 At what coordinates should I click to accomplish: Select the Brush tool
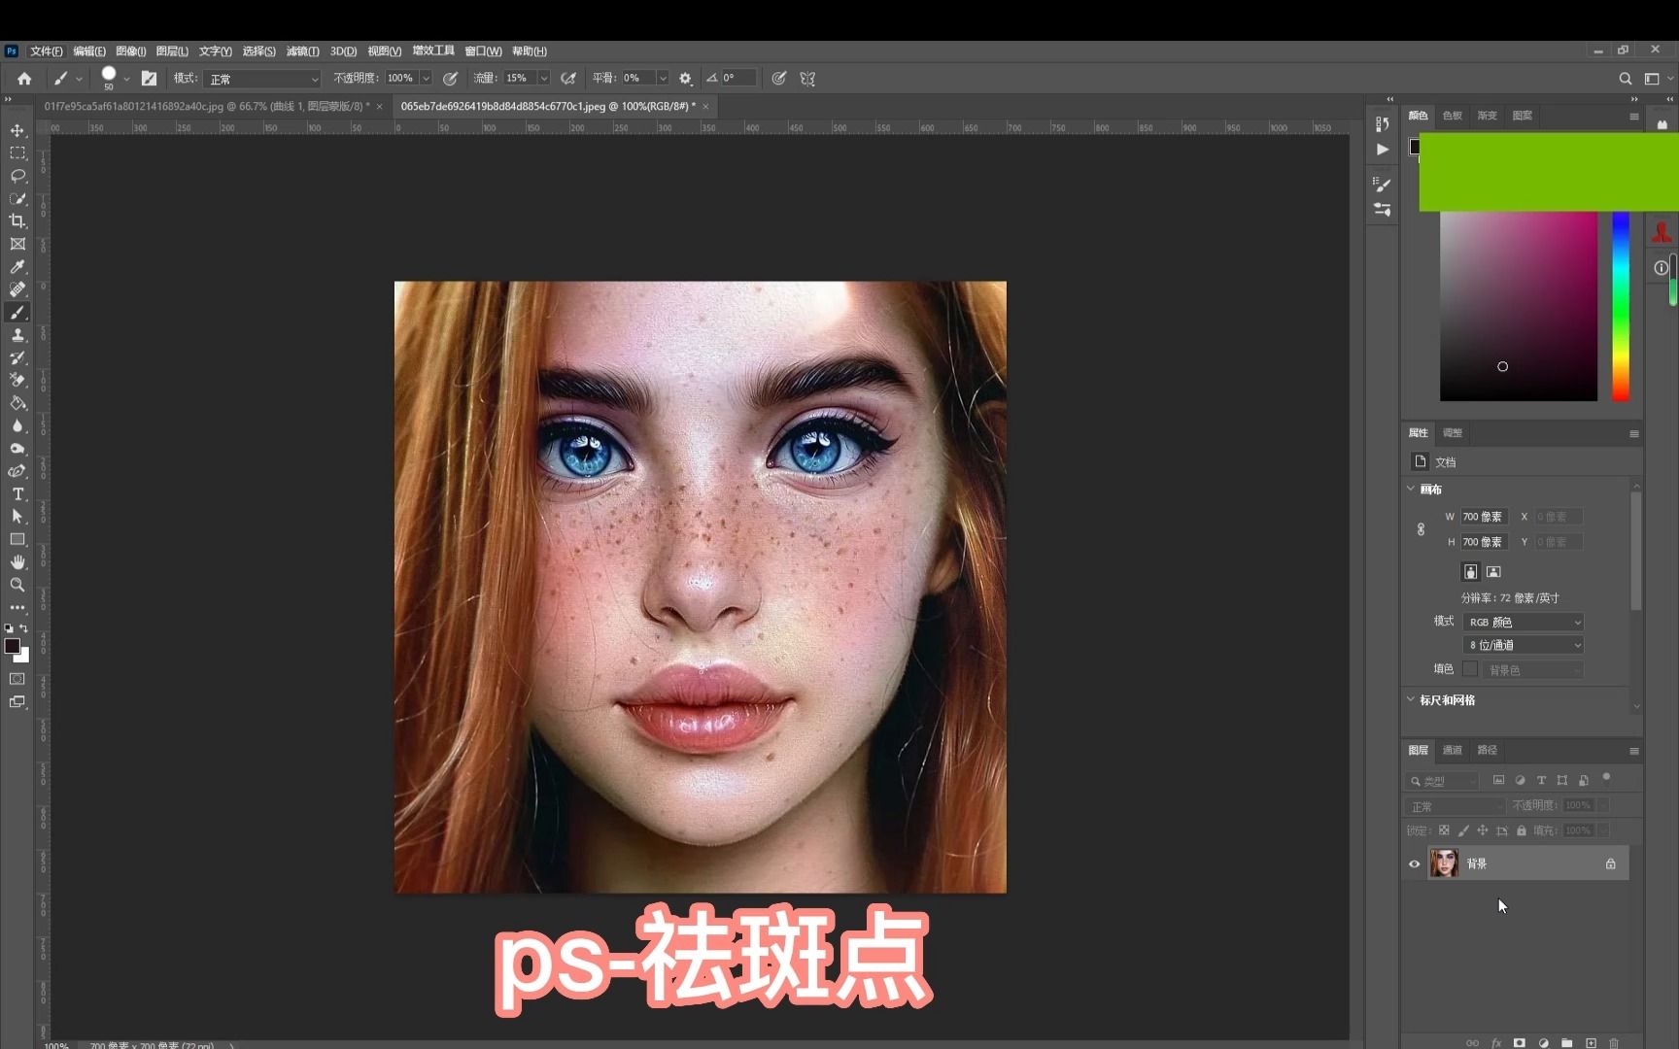pos(17,312)
